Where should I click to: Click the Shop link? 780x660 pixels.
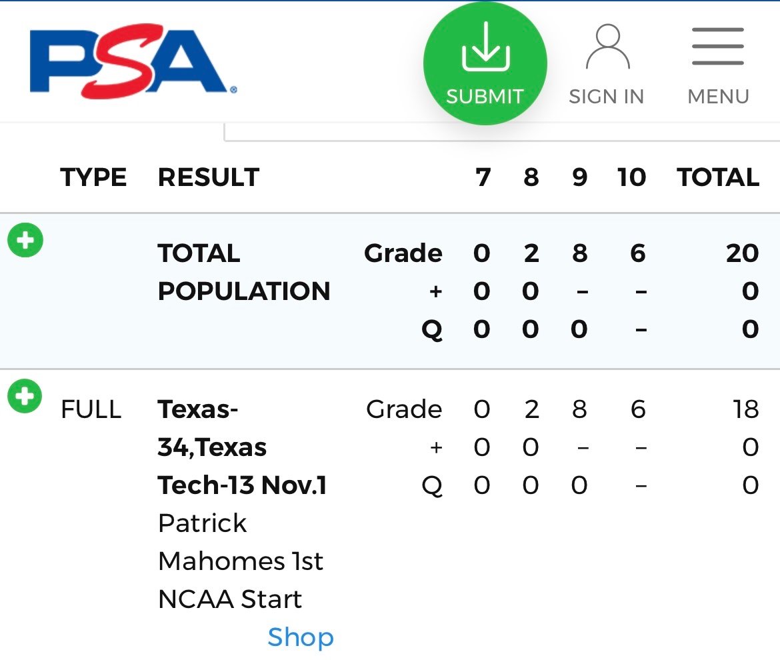click(301, 637)
